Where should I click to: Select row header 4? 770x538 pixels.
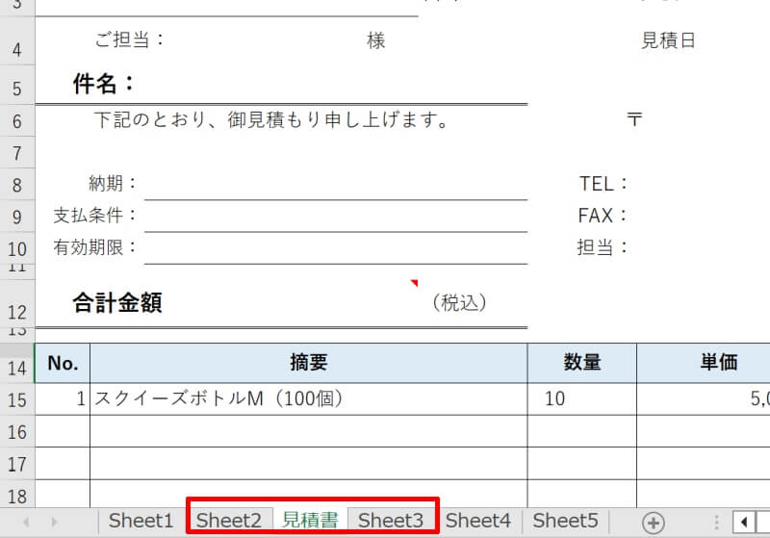point(17,41)
